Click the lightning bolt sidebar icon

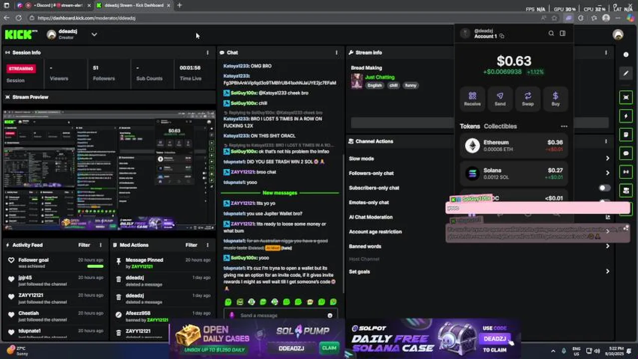tap(626, 116)
